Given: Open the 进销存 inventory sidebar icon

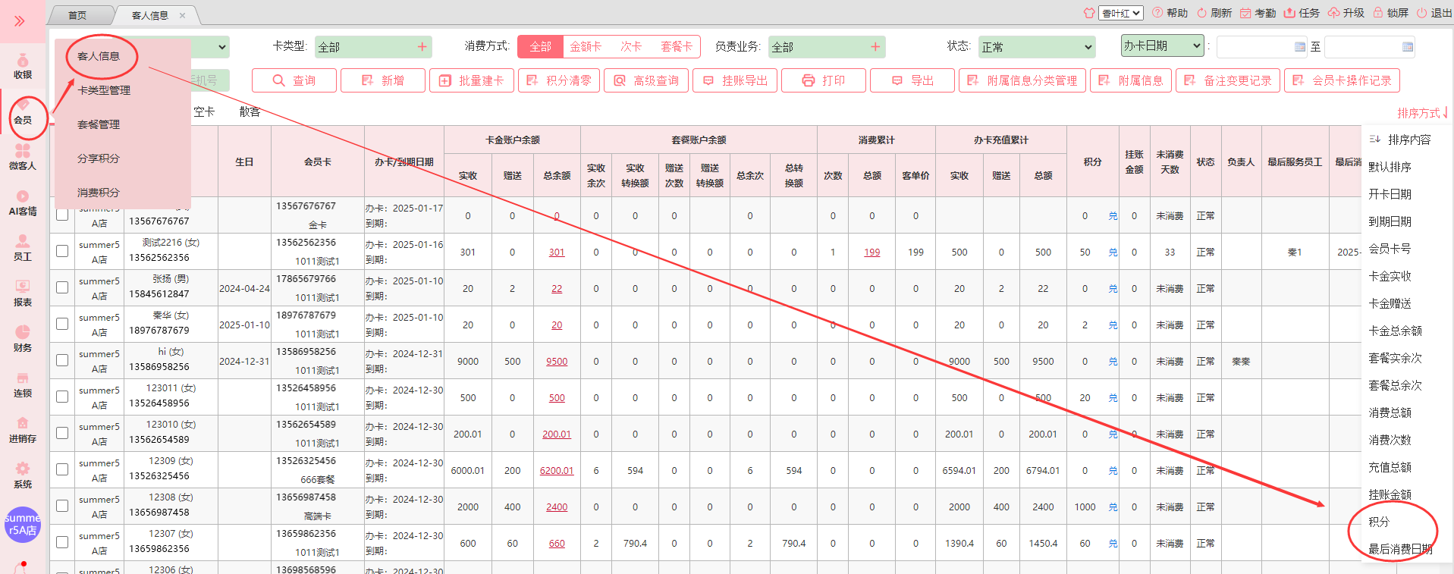Looking at the screenshot, I should pyautogui.click(x=23, y=431).
